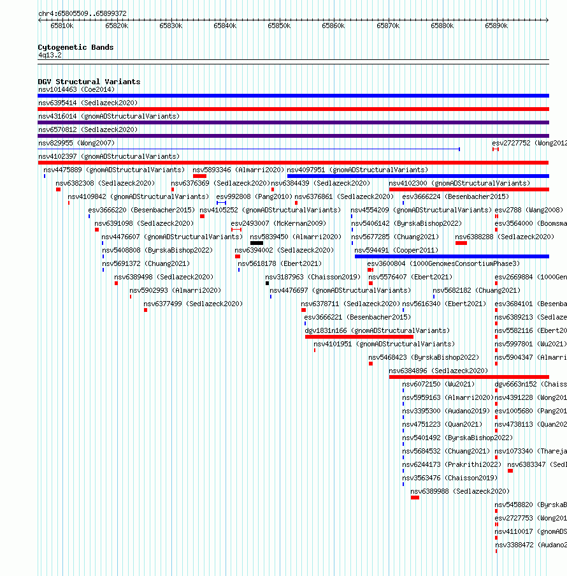
Task: Select the blue nsv1014463 variant bar
Action: (293, 96)
